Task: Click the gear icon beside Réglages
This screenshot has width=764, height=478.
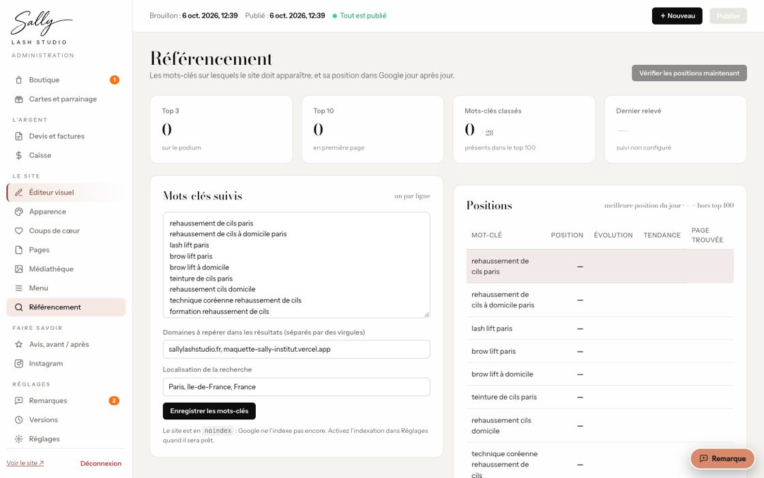Action: click(x=18, y=439)
